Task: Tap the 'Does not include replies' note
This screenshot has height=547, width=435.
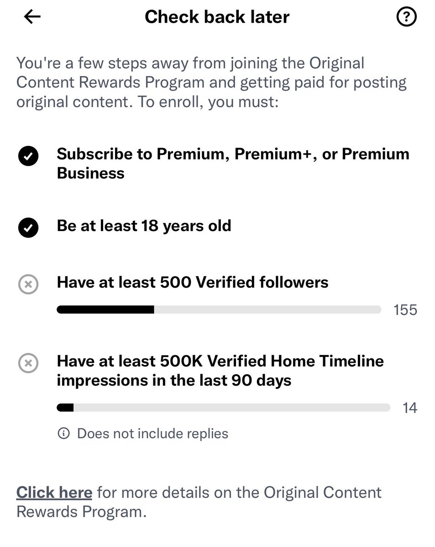Action: point(152,433)
